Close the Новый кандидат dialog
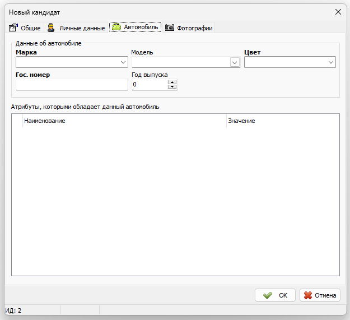The height and width of the screenshot is (320, 350). tap(338, 12)
